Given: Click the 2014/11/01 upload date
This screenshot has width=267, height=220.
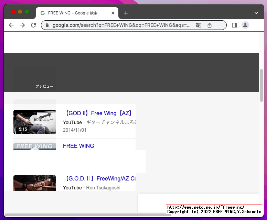Looking at the screenshot, I should (x=75, y=130).
